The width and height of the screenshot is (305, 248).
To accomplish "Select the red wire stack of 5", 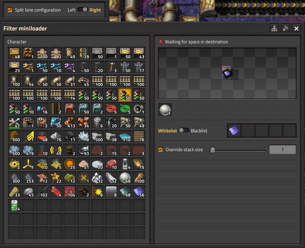I will coord(111,109).
